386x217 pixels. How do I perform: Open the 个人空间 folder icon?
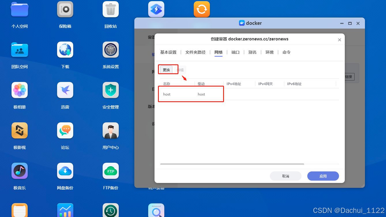[20, 9]
